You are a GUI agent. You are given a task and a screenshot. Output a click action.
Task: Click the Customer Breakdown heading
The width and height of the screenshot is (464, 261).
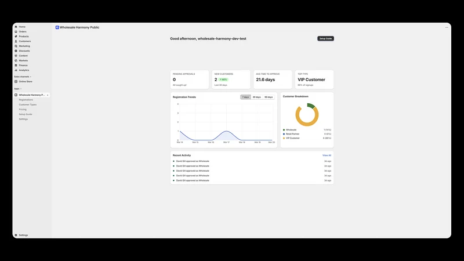[x=296, y=96]
